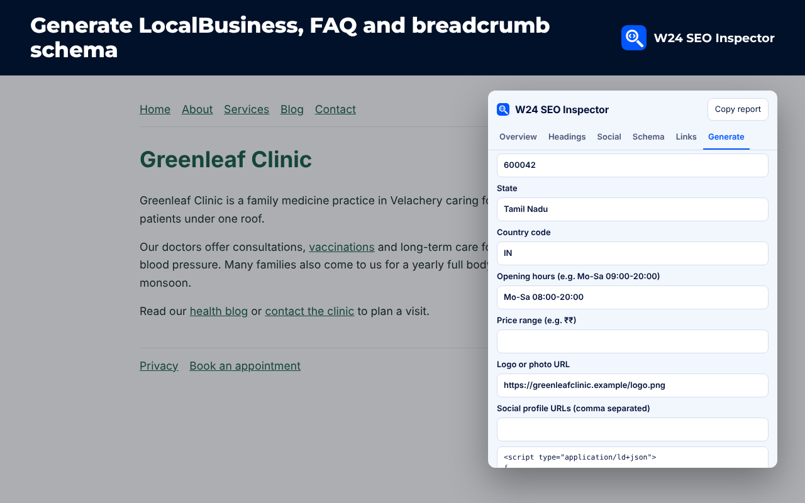This screenshot has width=805, height=503.
Task: Click the W24 SEO Inspector header logo icon
Action: click(x=633, y=38)
